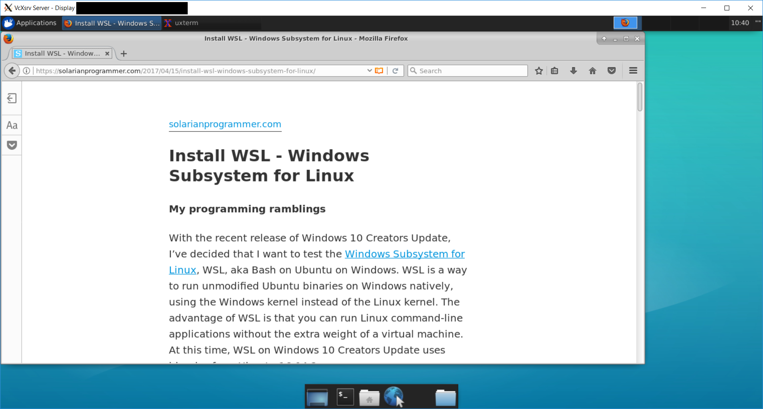Launch web browser globe icon in dock
Image resolution: width=763 pixels, height=409 pixels.
click(x=394, y=397)
